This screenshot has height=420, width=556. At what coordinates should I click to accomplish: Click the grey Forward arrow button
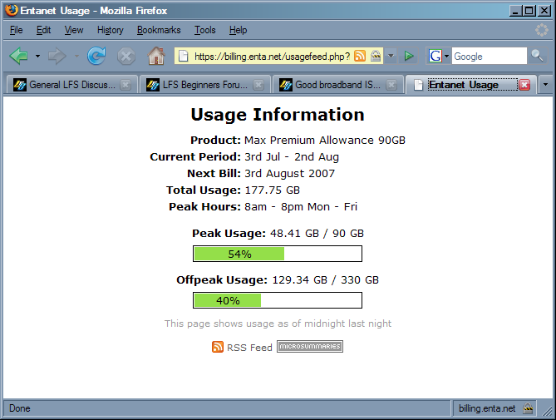pos(57,56)
